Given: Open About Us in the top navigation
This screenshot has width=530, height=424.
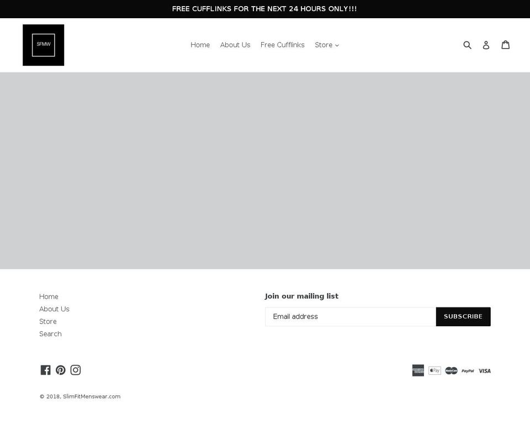Looking at the screenshot, I should tap(235, 45).
